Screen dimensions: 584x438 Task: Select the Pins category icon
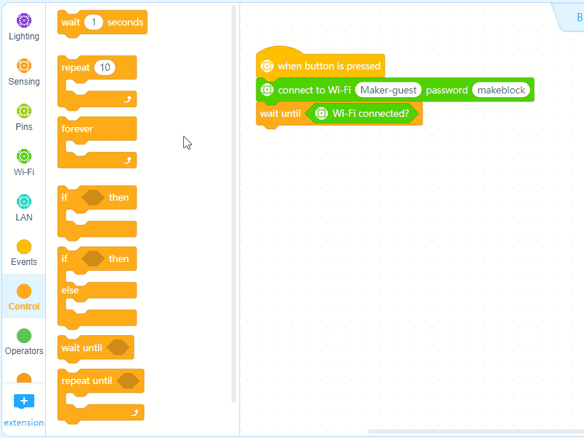coord(24,111)
